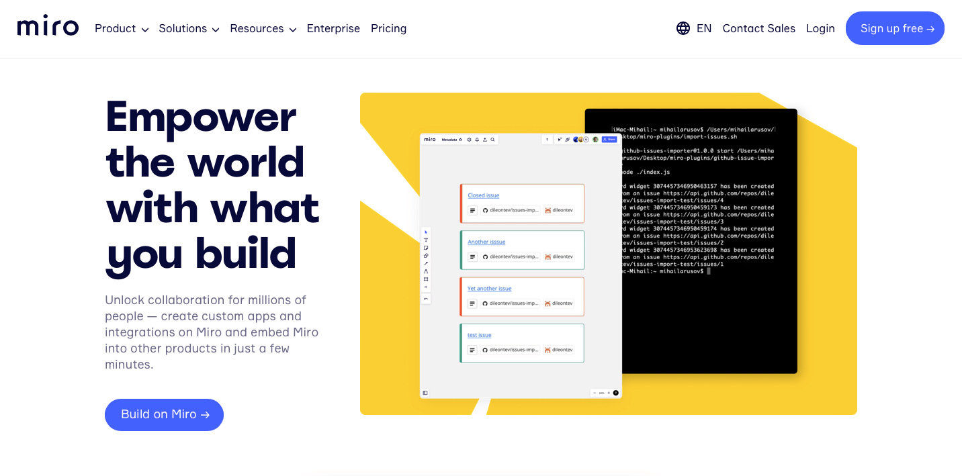
Task: Open board settings via the gear icon
Action: (469, 140)
